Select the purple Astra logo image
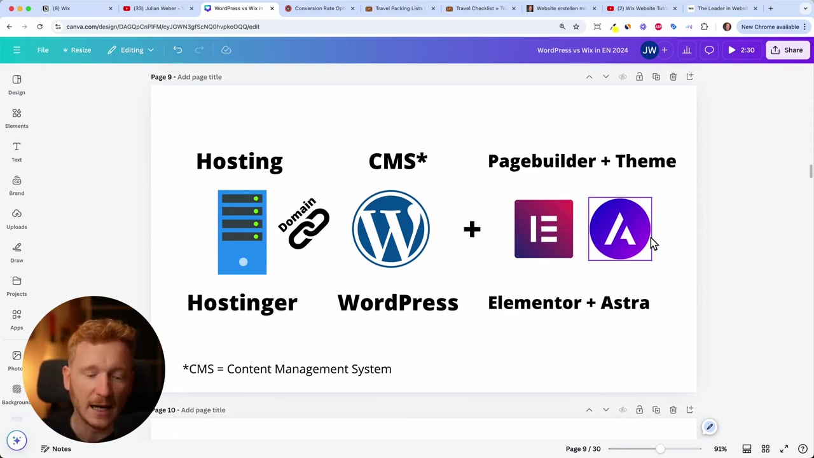The image size is (814, 458). [620, 229]
